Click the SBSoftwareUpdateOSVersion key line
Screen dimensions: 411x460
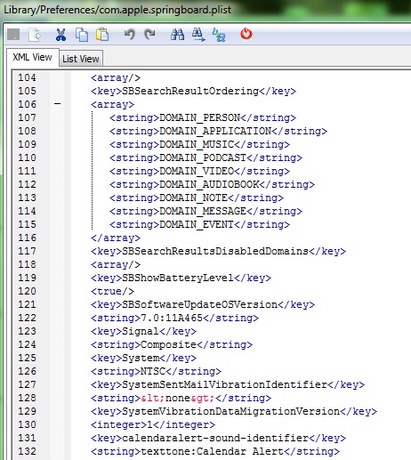(x=203, y=304)
